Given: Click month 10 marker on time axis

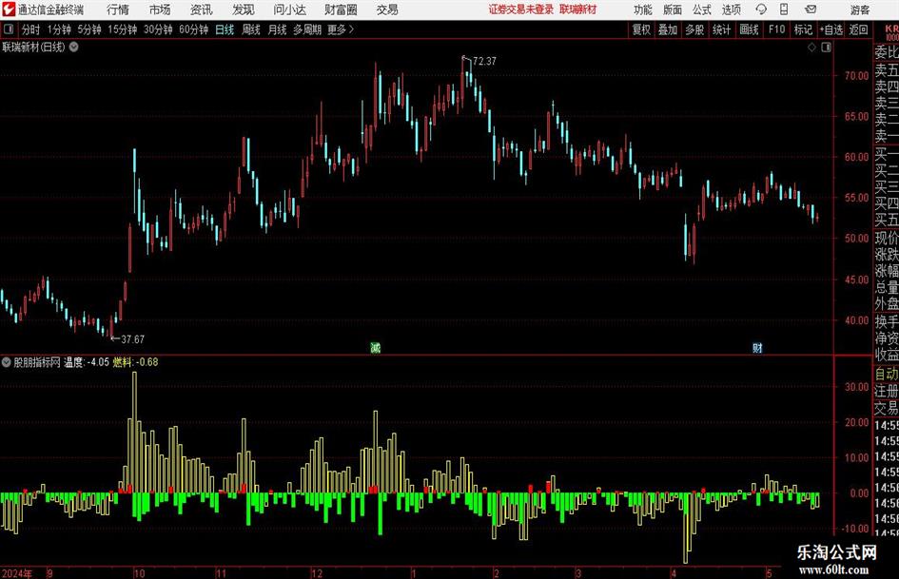Looking at the screenshot, I should pyautogui.click(x=139, y=573).
